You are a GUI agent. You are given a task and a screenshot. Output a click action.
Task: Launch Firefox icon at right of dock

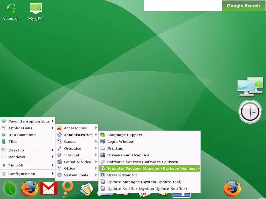232,188
